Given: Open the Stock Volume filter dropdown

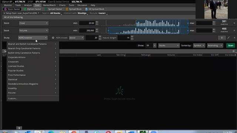Looking at the screenshot, I should tap(34, 30).
